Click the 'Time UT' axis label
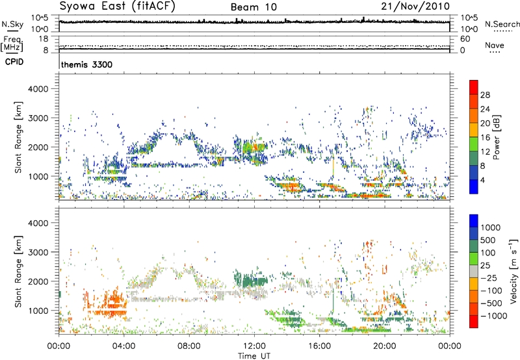Viewport: 520px width, 360px height. [x=254, y=356]
